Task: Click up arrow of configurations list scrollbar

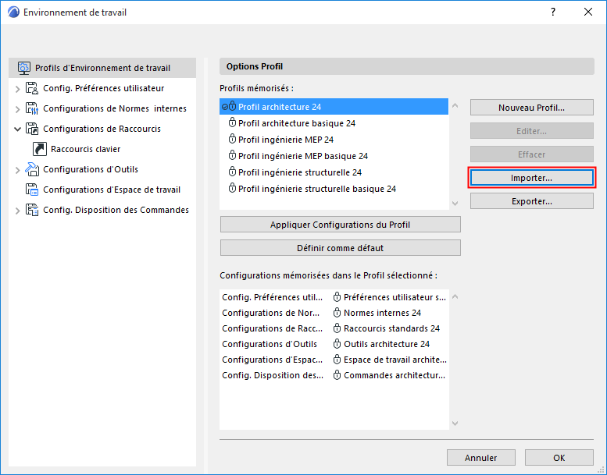Action: (455, 297)
